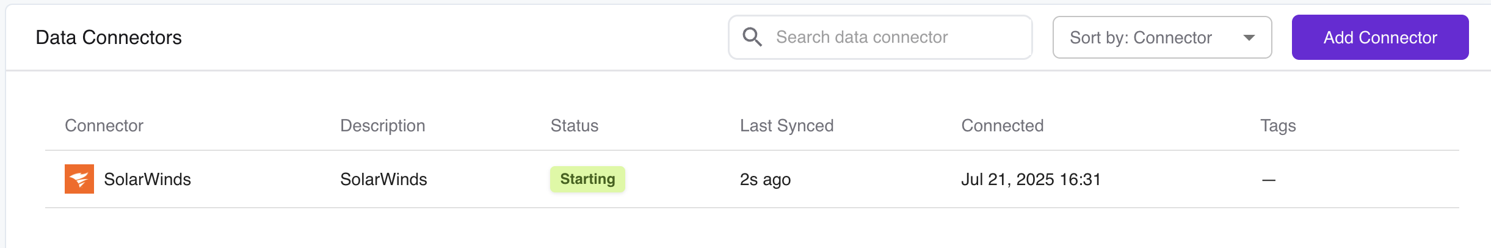The image size is (1491, 248).
Task: Click the SolarWinds logo icon
Action: click(79, 179)
